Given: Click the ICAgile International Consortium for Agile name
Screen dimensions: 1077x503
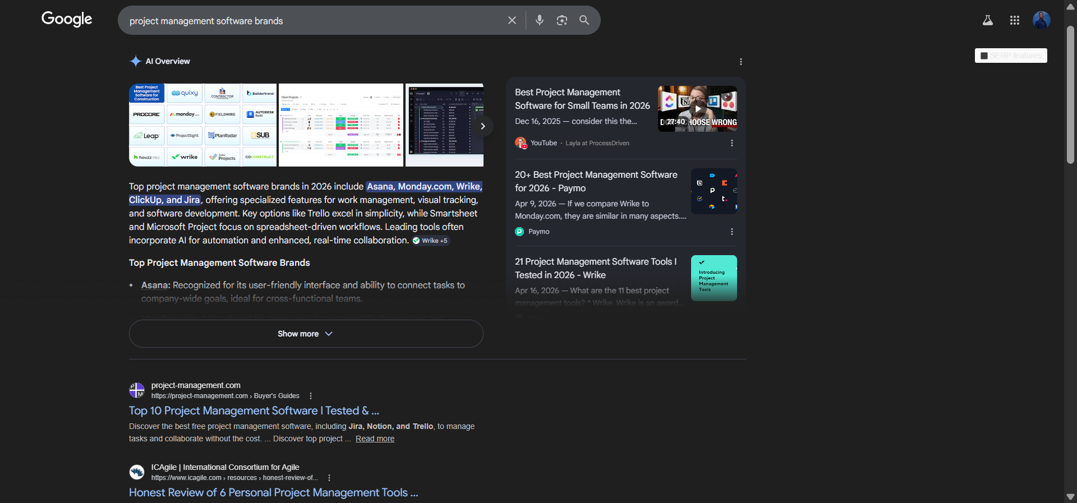Looking at the screenshot, I should point(225,467).
